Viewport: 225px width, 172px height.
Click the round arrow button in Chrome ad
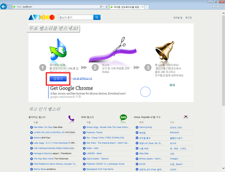pyautogui.click(x=145, y=92)
